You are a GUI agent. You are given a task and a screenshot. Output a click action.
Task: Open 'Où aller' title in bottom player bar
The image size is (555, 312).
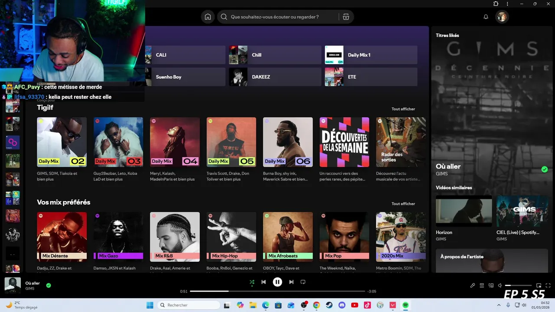click(33, 283)
